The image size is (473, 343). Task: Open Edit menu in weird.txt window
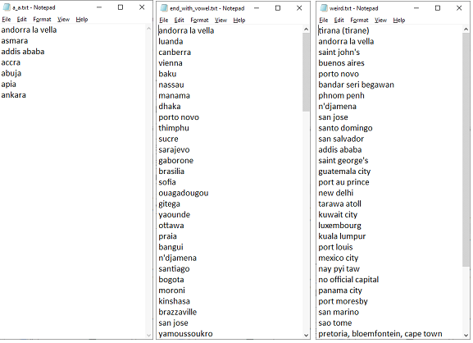click(x=339, y=21)
